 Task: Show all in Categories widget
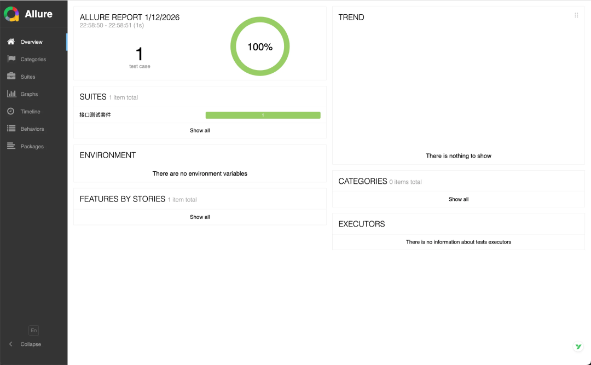tap(459, 199)
